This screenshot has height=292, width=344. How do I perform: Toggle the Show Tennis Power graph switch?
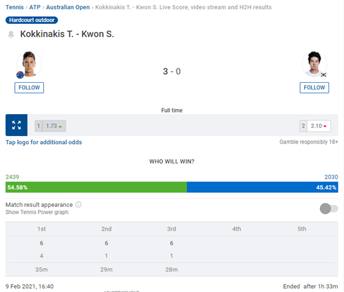point(328,209)
